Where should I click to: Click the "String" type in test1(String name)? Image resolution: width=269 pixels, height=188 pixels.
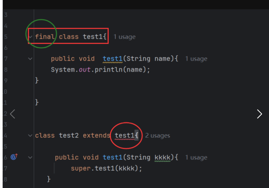click(138, 59)
